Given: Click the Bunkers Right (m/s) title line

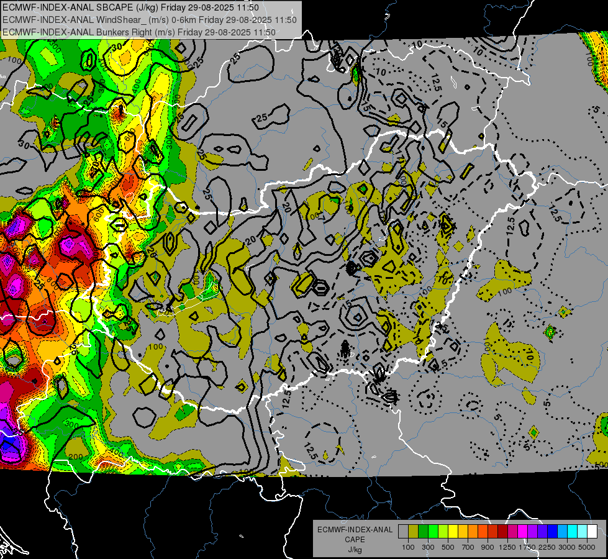Looking at the screenshot, I should tap(139, 32).
